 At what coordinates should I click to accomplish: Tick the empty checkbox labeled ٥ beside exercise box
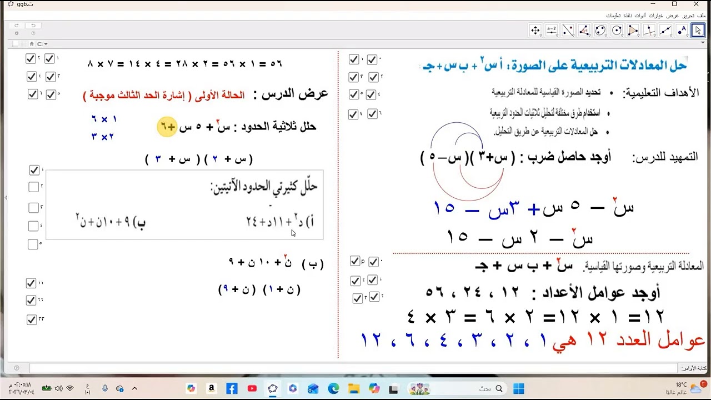tap(33, 244)
